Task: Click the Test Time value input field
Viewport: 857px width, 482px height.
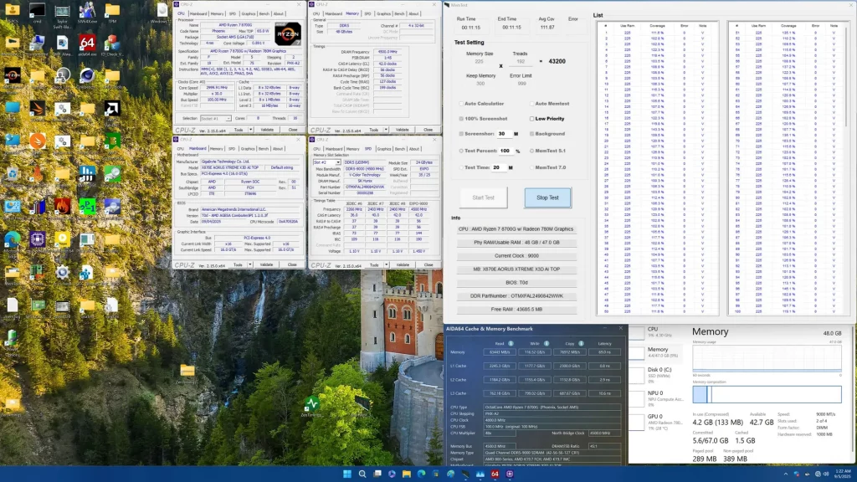Action: (498, 167)
